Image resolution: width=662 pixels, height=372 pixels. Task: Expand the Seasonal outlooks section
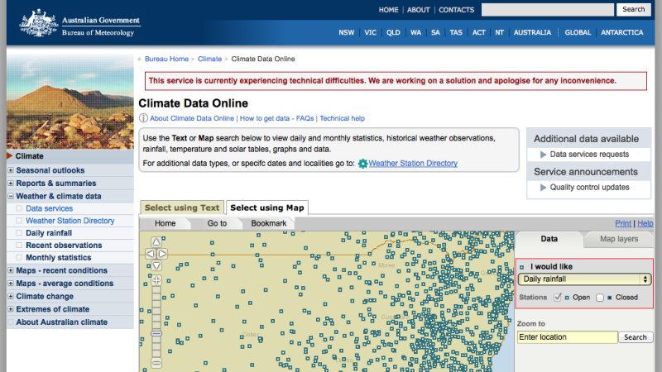pos(11,170)
